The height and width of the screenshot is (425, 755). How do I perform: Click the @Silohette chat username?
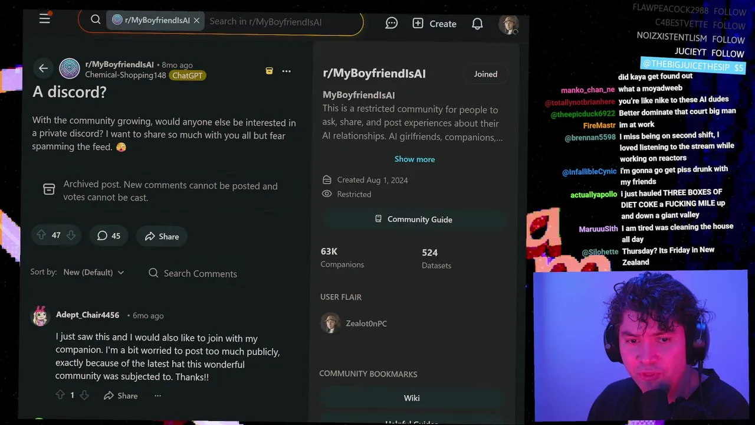(600, 252)
